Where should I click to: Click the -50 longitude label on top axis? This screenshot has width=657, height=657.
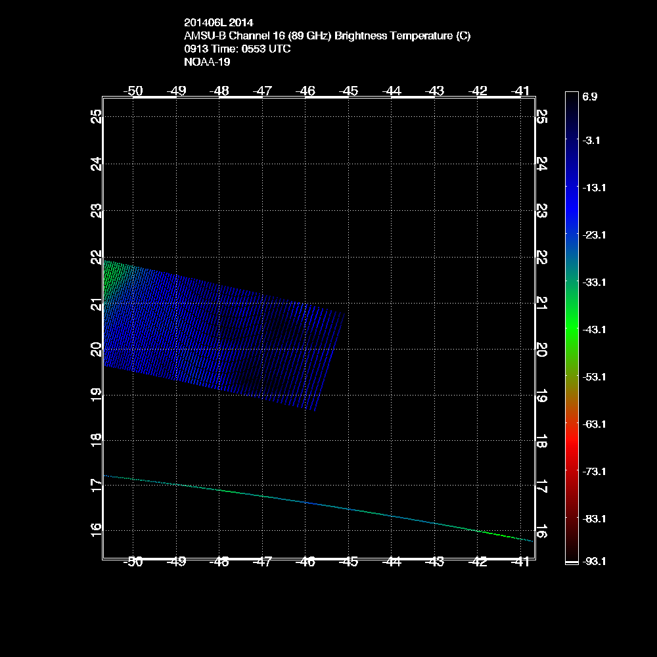pos(133,91)
